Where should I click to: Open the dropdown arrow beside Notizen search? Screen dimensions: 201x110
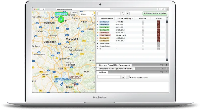(x=128, y=77)
